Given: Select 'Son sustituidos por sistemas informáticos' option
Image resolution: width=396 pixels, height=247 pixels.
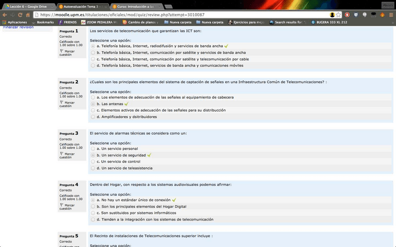Looking at the screenshot, I should click(x=93, y=213).
